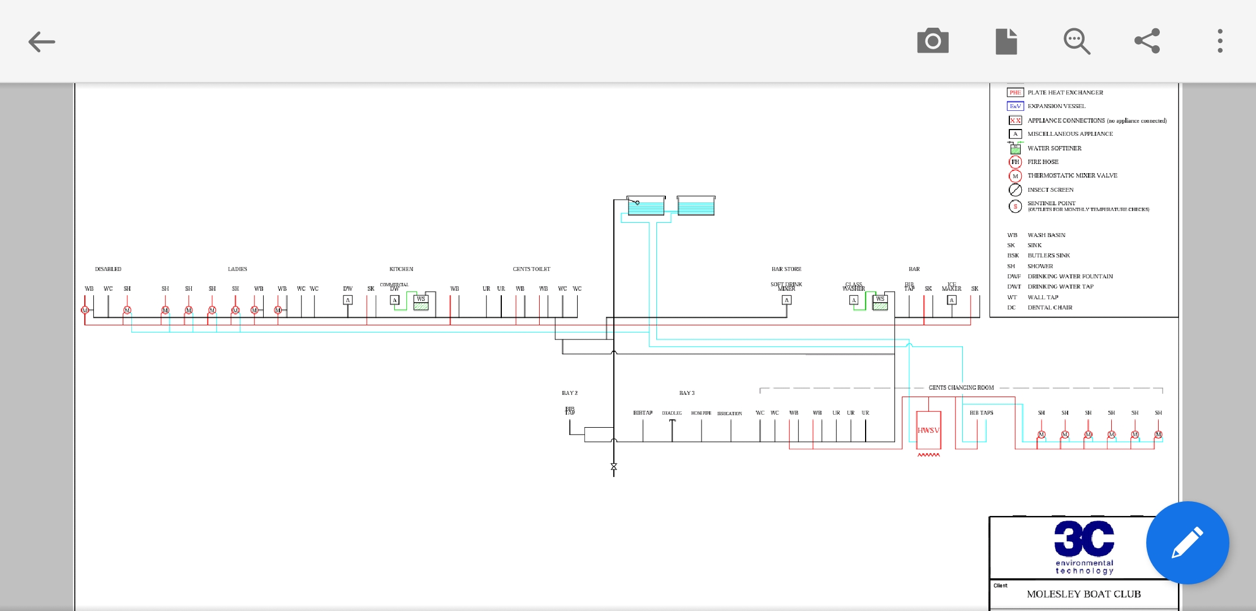
Task: Tap the 'GENTS TOILET' room label
Action: click(531, 269)
